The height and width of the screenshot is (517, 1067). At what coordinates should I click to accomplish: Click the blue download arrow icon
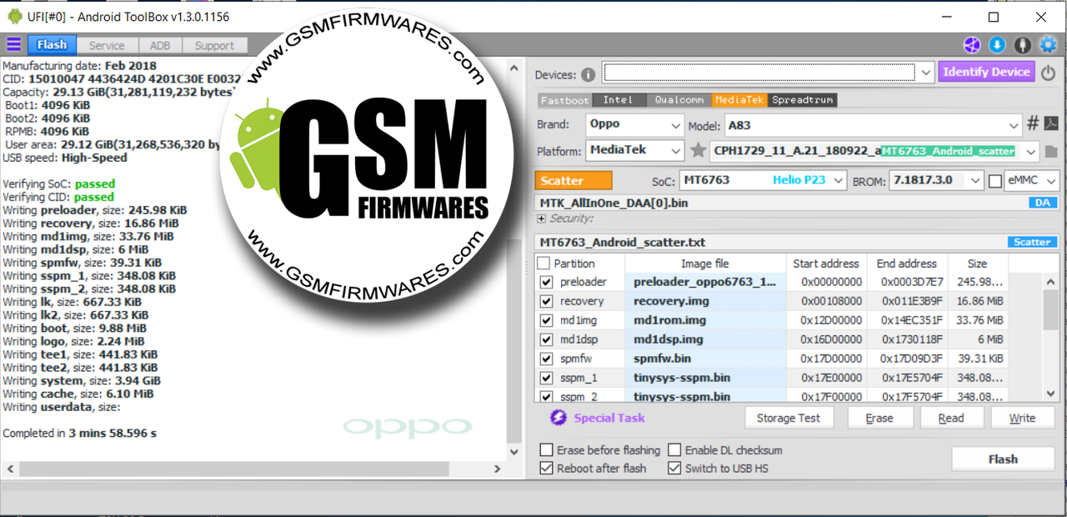point(997,45)
